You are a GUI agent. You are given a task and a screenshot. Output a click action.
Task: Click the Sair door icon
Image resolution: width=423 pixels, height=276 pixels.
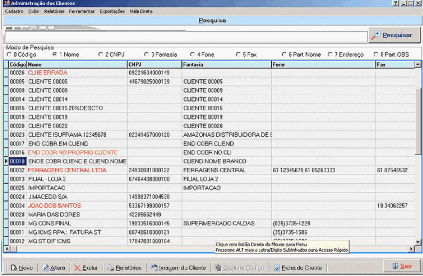(x=395, y=266)
